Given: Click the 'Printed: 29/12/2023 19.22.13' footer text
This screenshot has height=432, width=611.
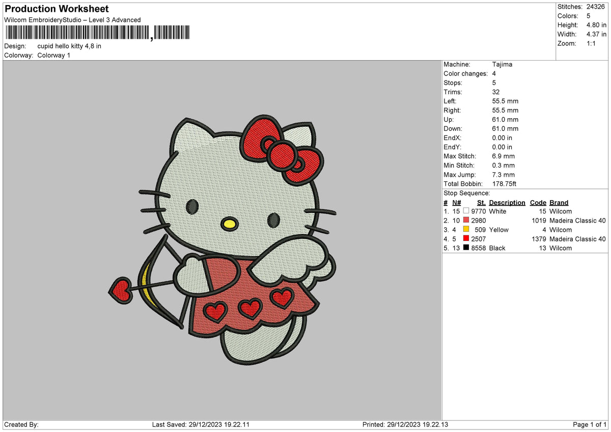Looking at the screenshot, I should coord(405,424).
